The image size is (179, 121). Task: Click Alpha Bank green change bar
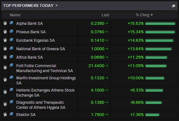click(160, 23)
